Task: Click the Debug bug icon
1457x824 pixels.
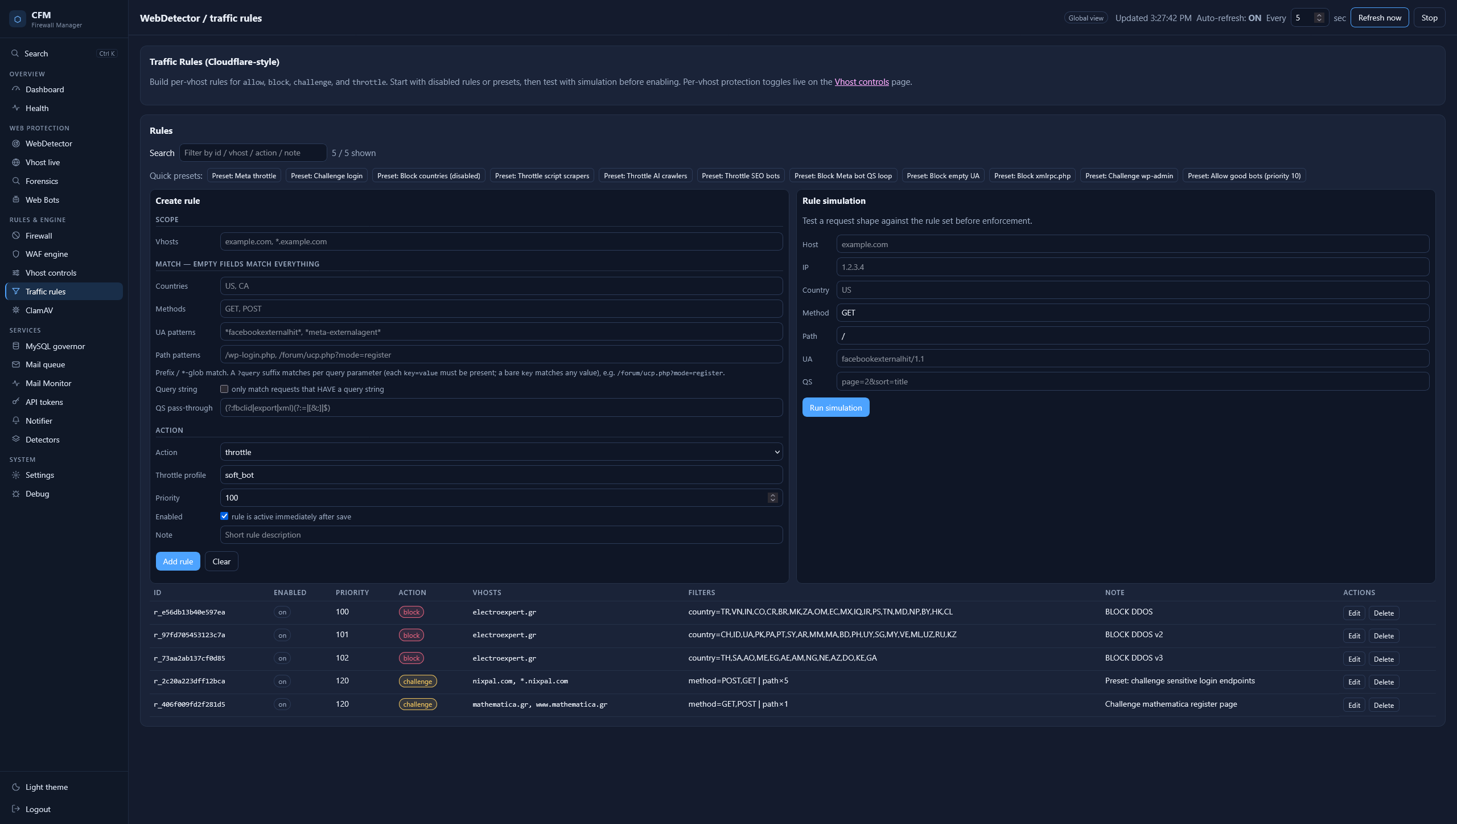Action: 16,494
